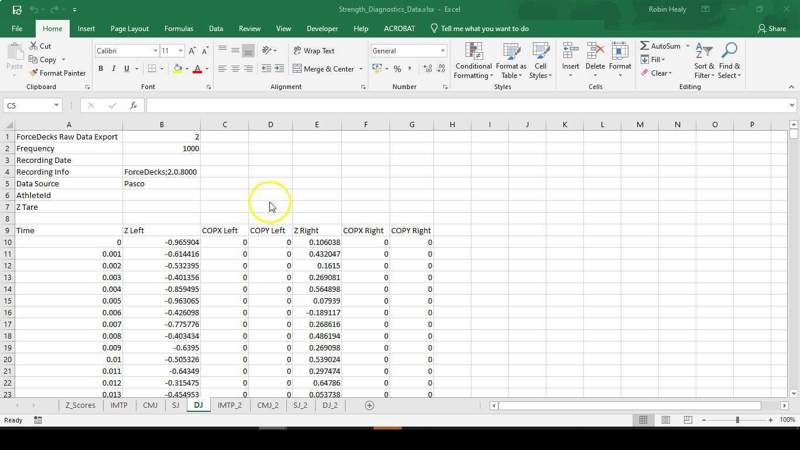
Task: Toggle bold formatting
Action: 100,69
